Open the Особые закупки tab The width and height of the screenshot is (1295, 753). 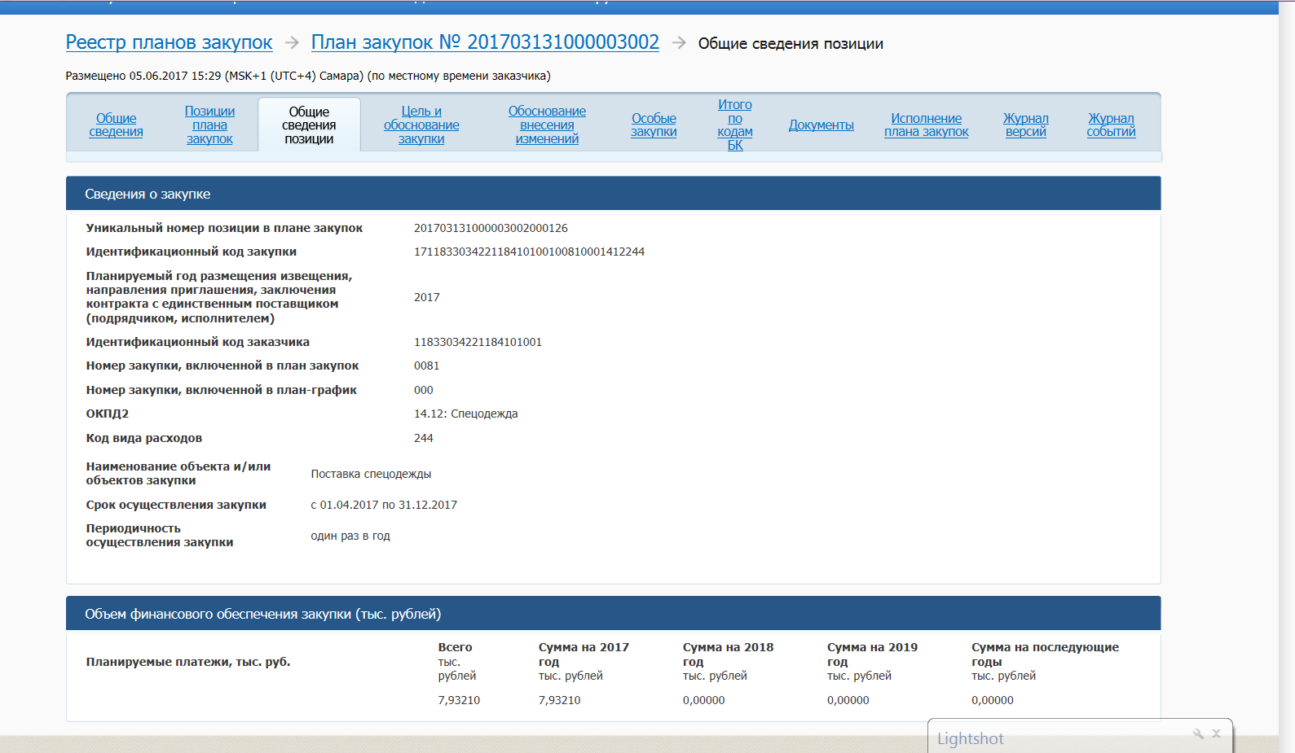click(x=654, y=125)
